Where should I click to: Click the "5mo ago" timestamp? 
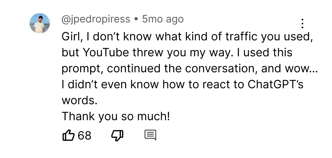(x=163, y=19)
